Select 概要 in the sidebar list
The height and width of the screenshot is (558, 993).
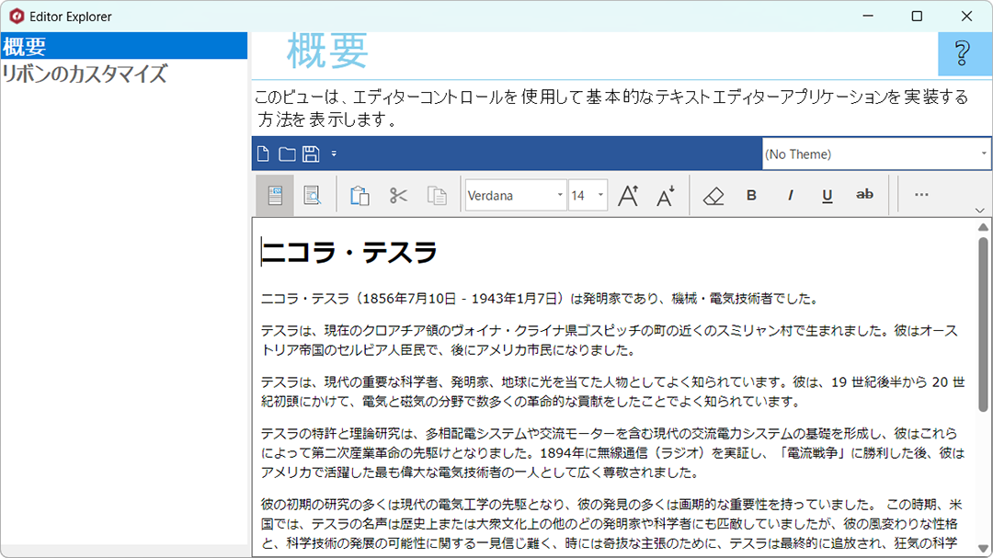[x=123, y=46]
